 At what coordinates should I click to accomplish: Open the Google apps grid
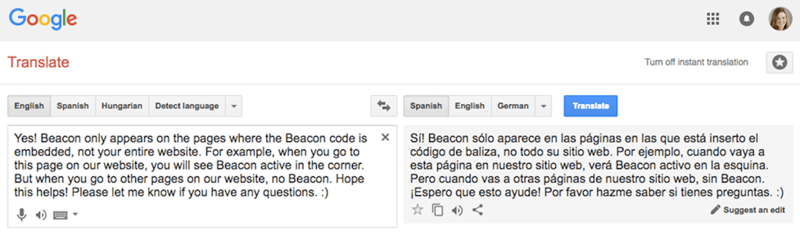pyautogui.click(x=713, y=19)
